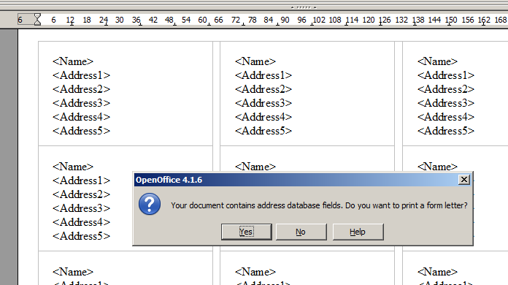Confirm form letter printing with Yes
The height and width of the screenshot is (285, 508).
(247, 232)
